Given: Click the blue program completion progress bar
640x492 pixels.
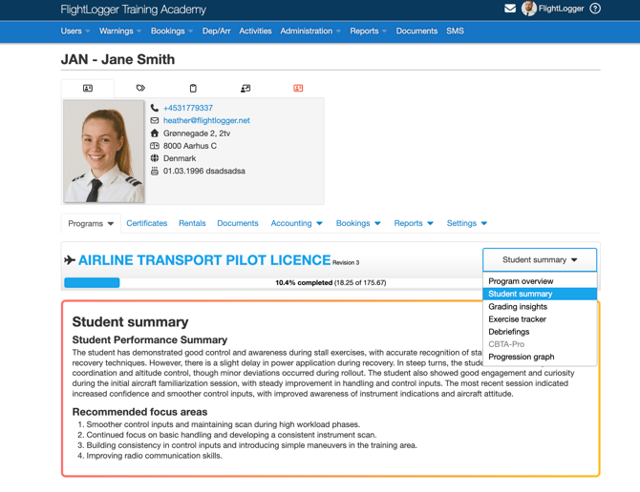Looking at the screenshot, I should [x=92, y=283].
